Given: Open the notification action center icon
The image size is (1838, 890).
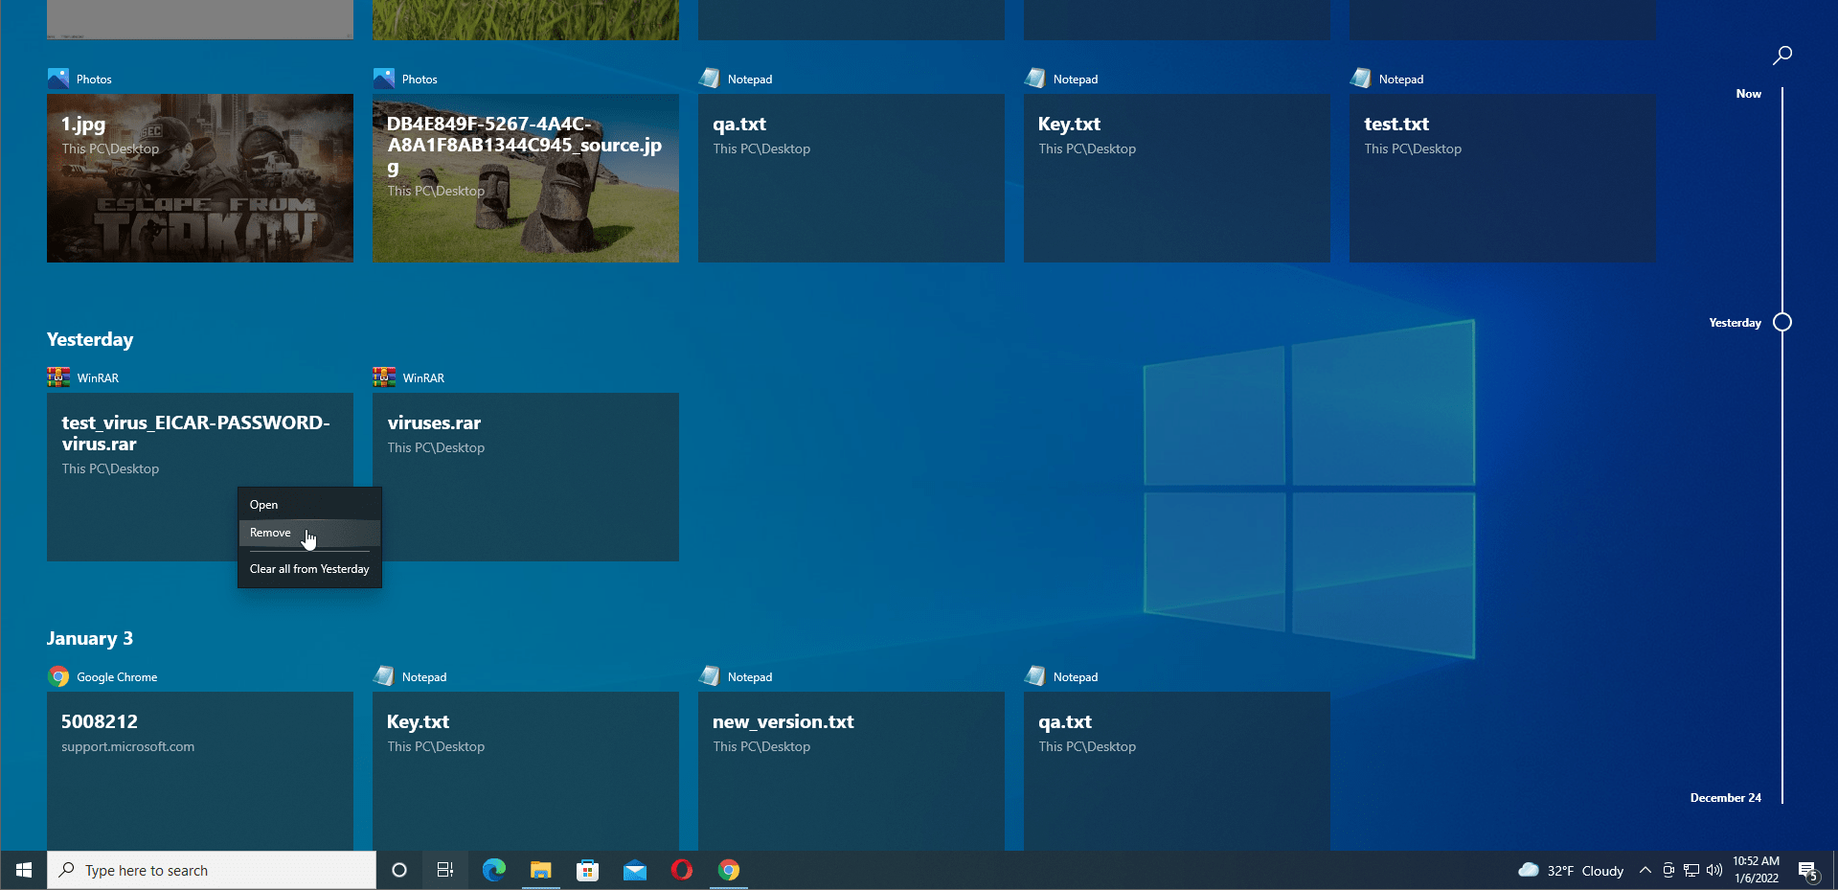Looking at the screenshot, I should pos(1807,870).
